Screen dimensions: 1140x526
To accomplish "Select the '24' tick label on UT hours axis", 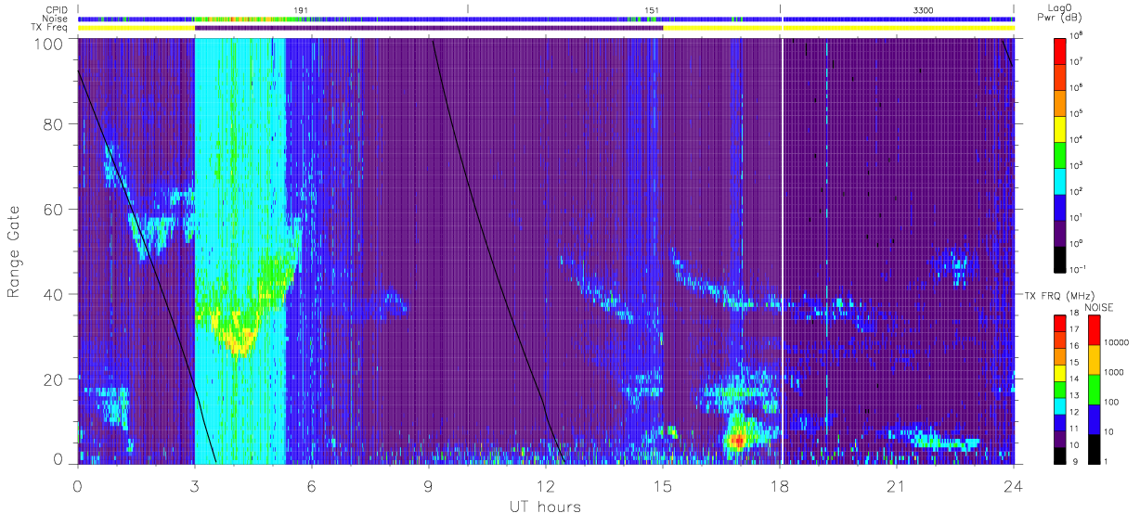I will pyautogui.click(x=1014, y=486).
